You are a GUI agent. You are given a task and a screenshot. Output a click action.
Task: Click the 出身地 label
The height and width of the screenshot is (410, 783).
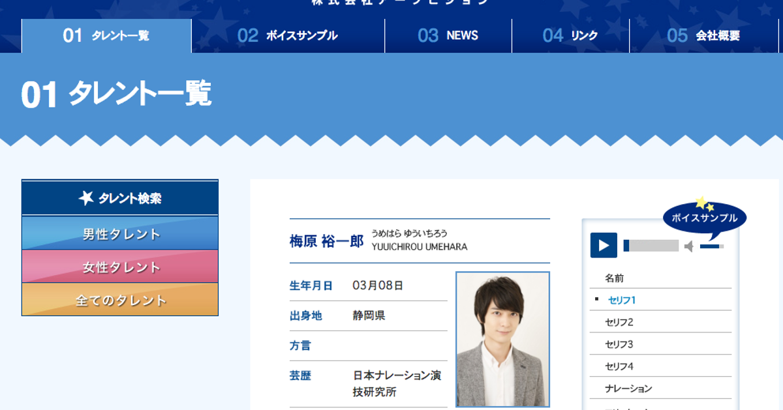click(306, 315)
